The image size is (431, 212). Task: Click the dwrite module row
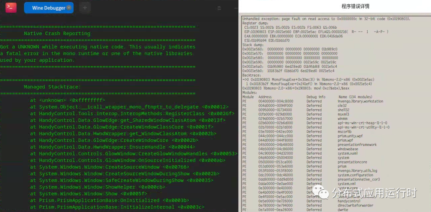[295, 210]
